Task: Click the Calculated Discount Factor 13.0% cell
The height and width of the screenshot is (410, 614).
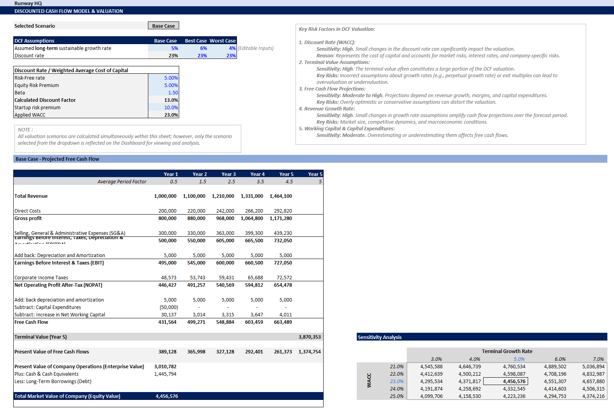Action: pos(164,100)
